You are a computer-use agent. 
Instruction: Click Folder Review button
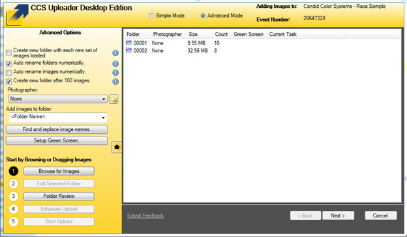(x=59, y=197)
